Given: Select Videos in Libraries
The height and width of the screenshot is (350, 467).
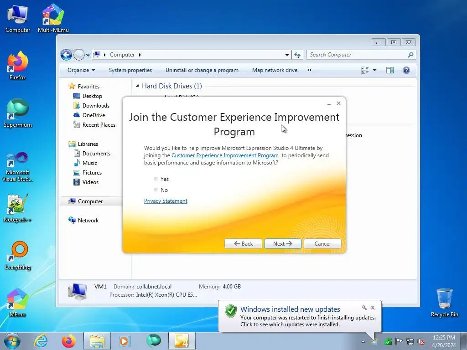Looking at the screenshot, I should tap(86, 182).
